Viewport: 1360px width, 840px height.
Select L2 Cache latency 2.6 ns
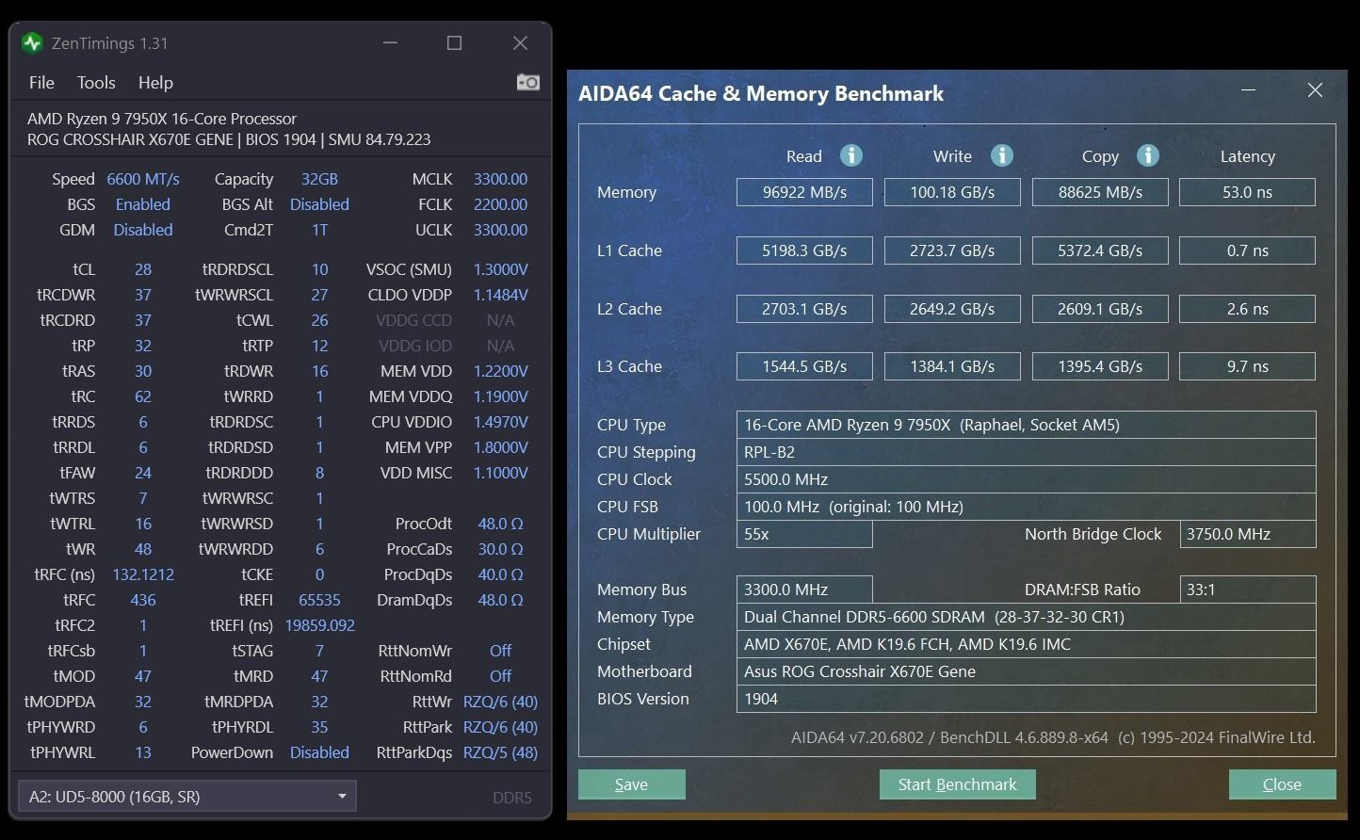coord(1247,309)
